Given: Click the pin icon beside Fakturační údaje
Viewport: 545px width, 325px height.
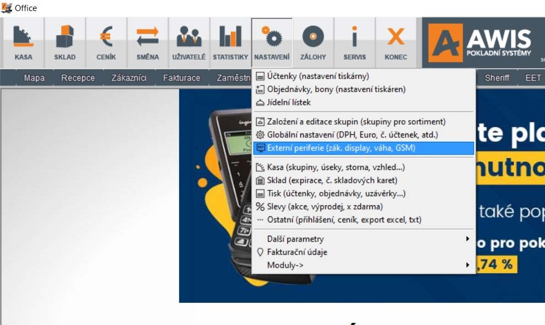Looking at the screenshot, I should 260,252.
